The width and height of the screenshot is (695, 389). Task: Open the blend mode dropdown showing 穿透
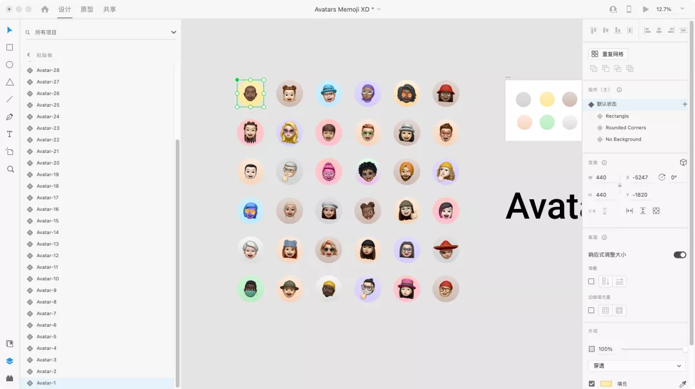(636, 366)
